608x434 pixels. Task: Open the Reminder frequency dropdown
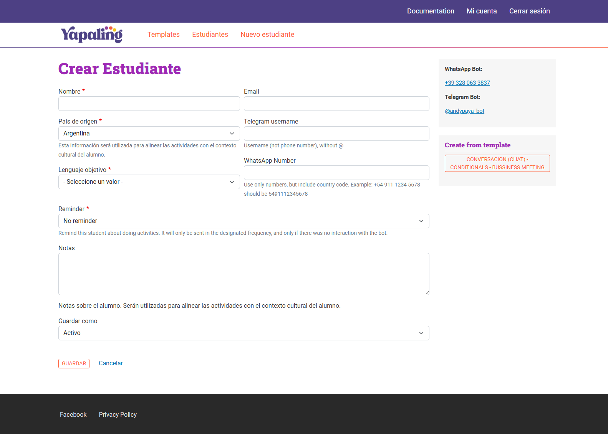[x=244, y=221]
